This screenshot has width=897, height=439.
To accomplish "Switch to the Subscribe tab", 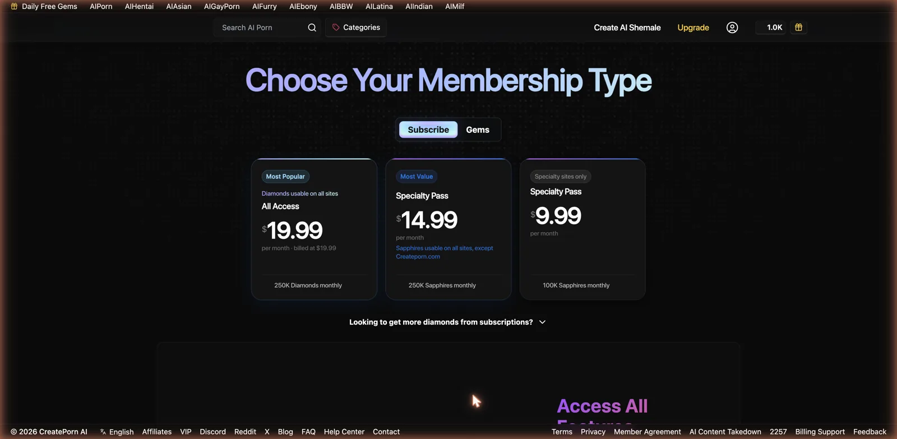I will 428,130.
